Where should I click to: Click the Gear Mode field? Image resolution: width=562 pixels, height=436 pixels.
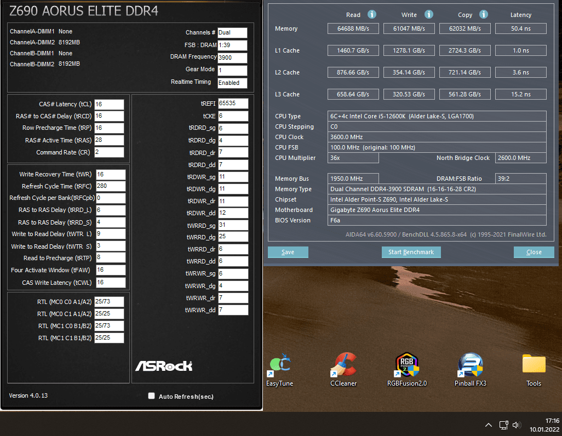[x=232, y=70]
